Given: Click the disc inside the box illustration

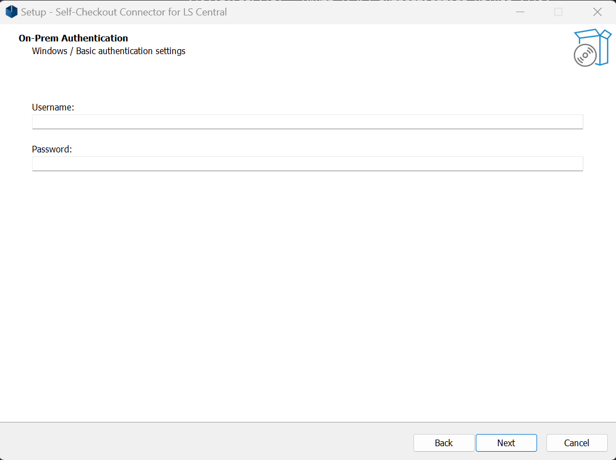Looking at the screenshot, I should (585, 55).
